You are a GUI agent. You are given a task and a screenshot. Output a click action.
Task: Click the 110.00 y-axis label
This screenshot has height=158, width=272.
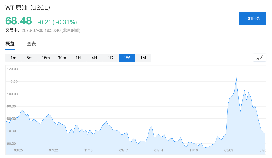[12, 81]
